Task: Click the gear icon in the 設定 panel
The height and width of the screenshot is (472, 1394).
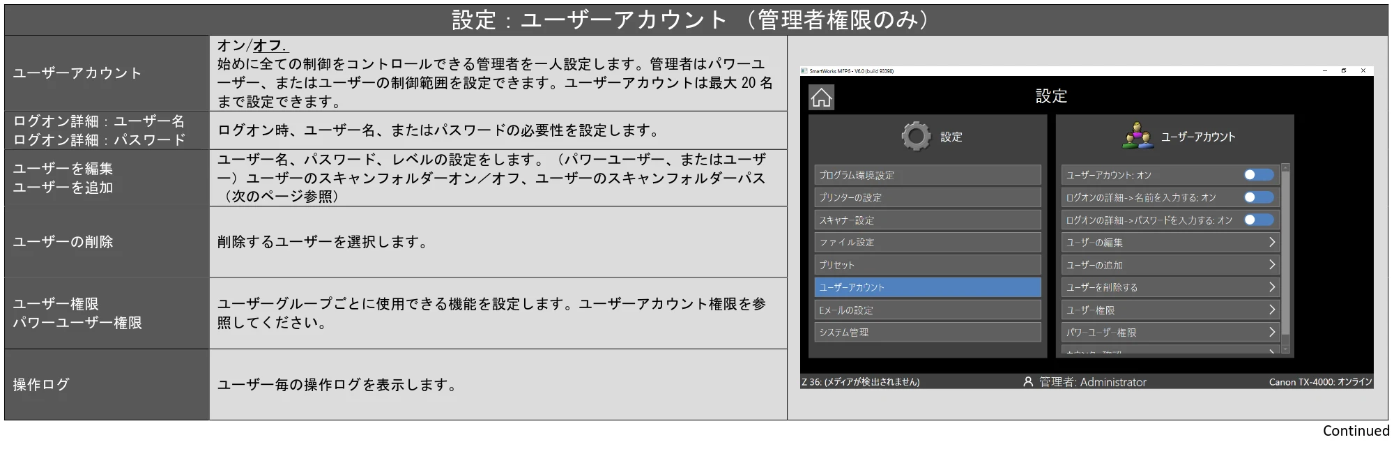Action: click(x=916, y=137)
